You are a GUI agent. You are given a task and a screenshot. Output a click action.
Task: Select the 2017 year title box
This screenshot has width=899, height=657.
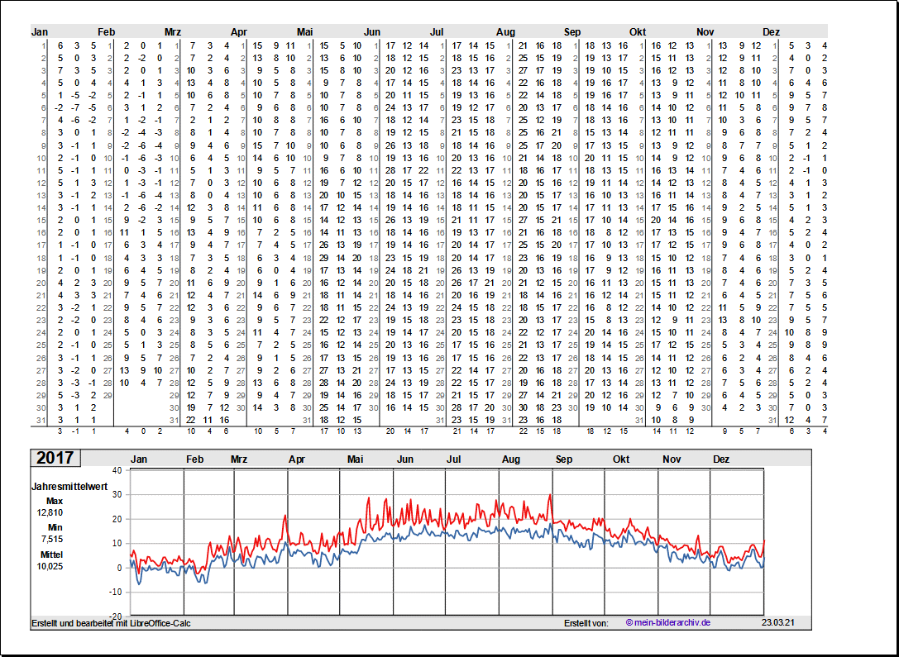click(x=55, y=458)
